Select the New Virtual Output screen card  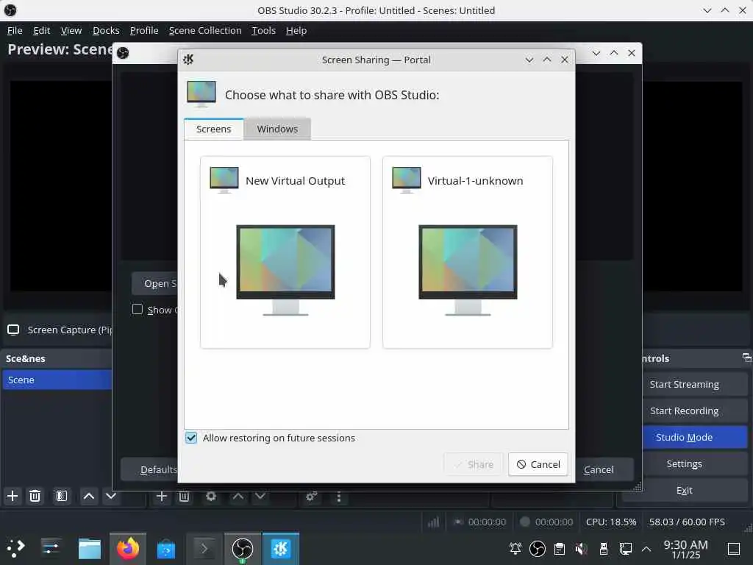[285, 252]
